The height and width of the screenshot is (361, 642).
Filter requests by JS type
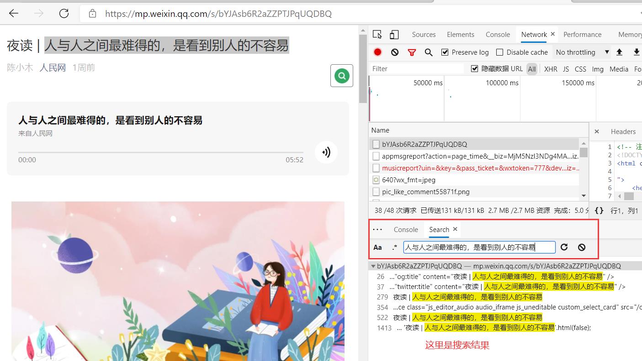click(566, 69)
